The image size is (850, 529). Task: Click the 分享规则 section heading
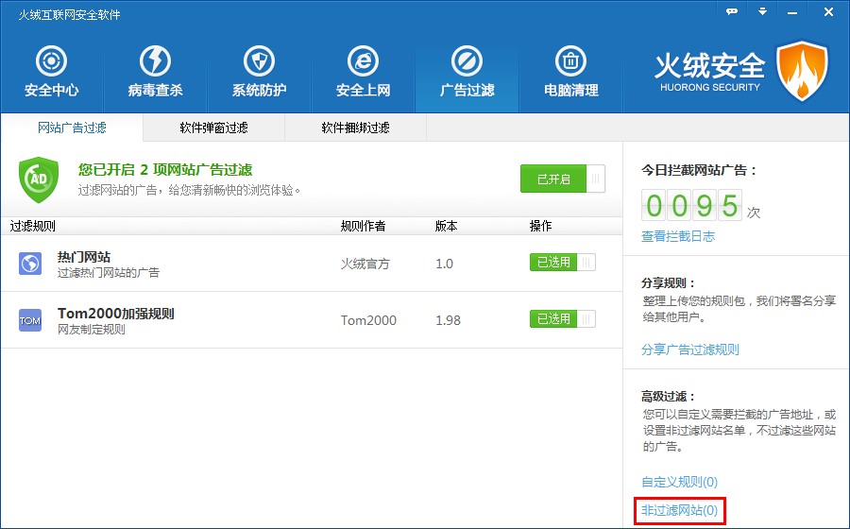click(669, 283)
